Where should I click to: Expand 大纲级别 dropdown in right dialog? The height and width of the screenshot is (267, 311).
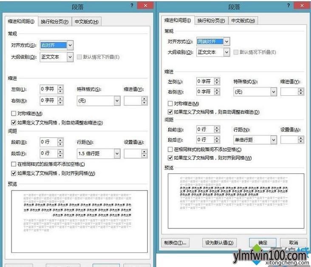[x=227, y=52]
